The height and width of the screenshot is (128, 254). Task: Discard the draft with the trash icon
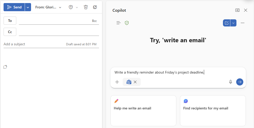[86, 7]
